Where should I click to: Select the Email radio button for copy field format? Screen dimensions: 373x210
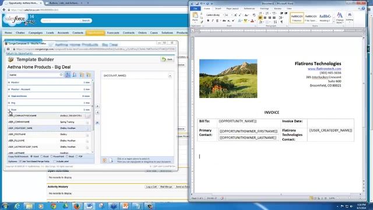(67, 156)
